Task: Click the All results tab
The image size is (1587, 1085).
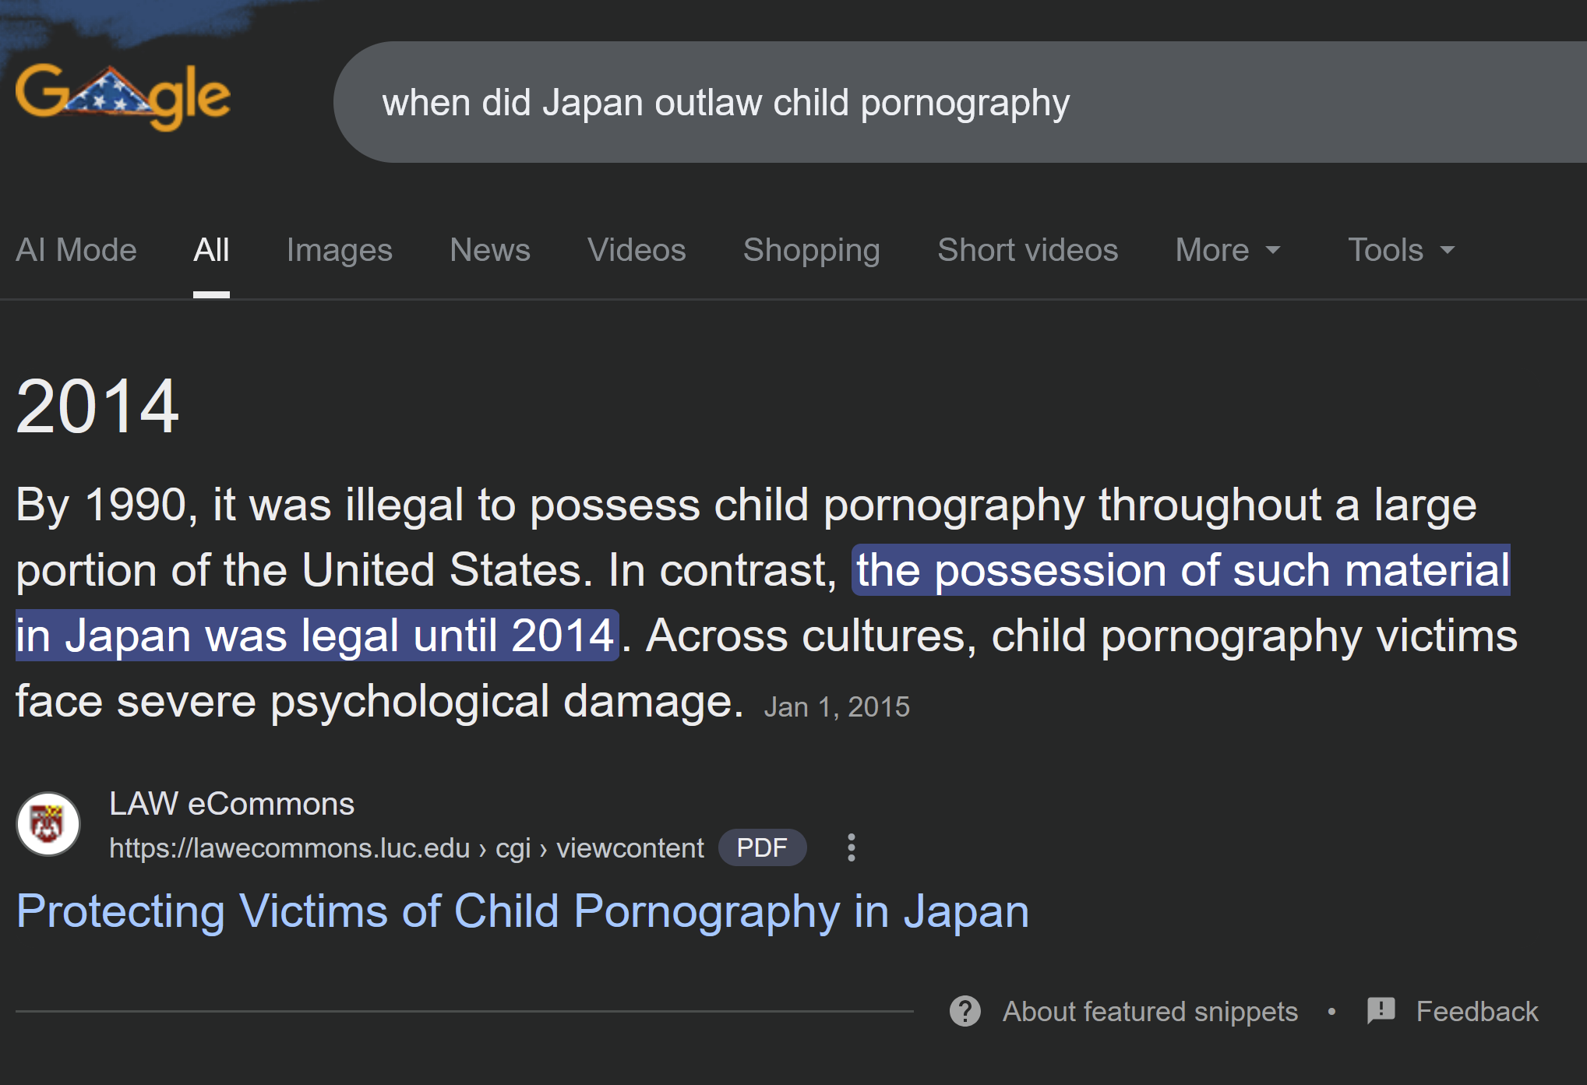Action: coord(211,250)
